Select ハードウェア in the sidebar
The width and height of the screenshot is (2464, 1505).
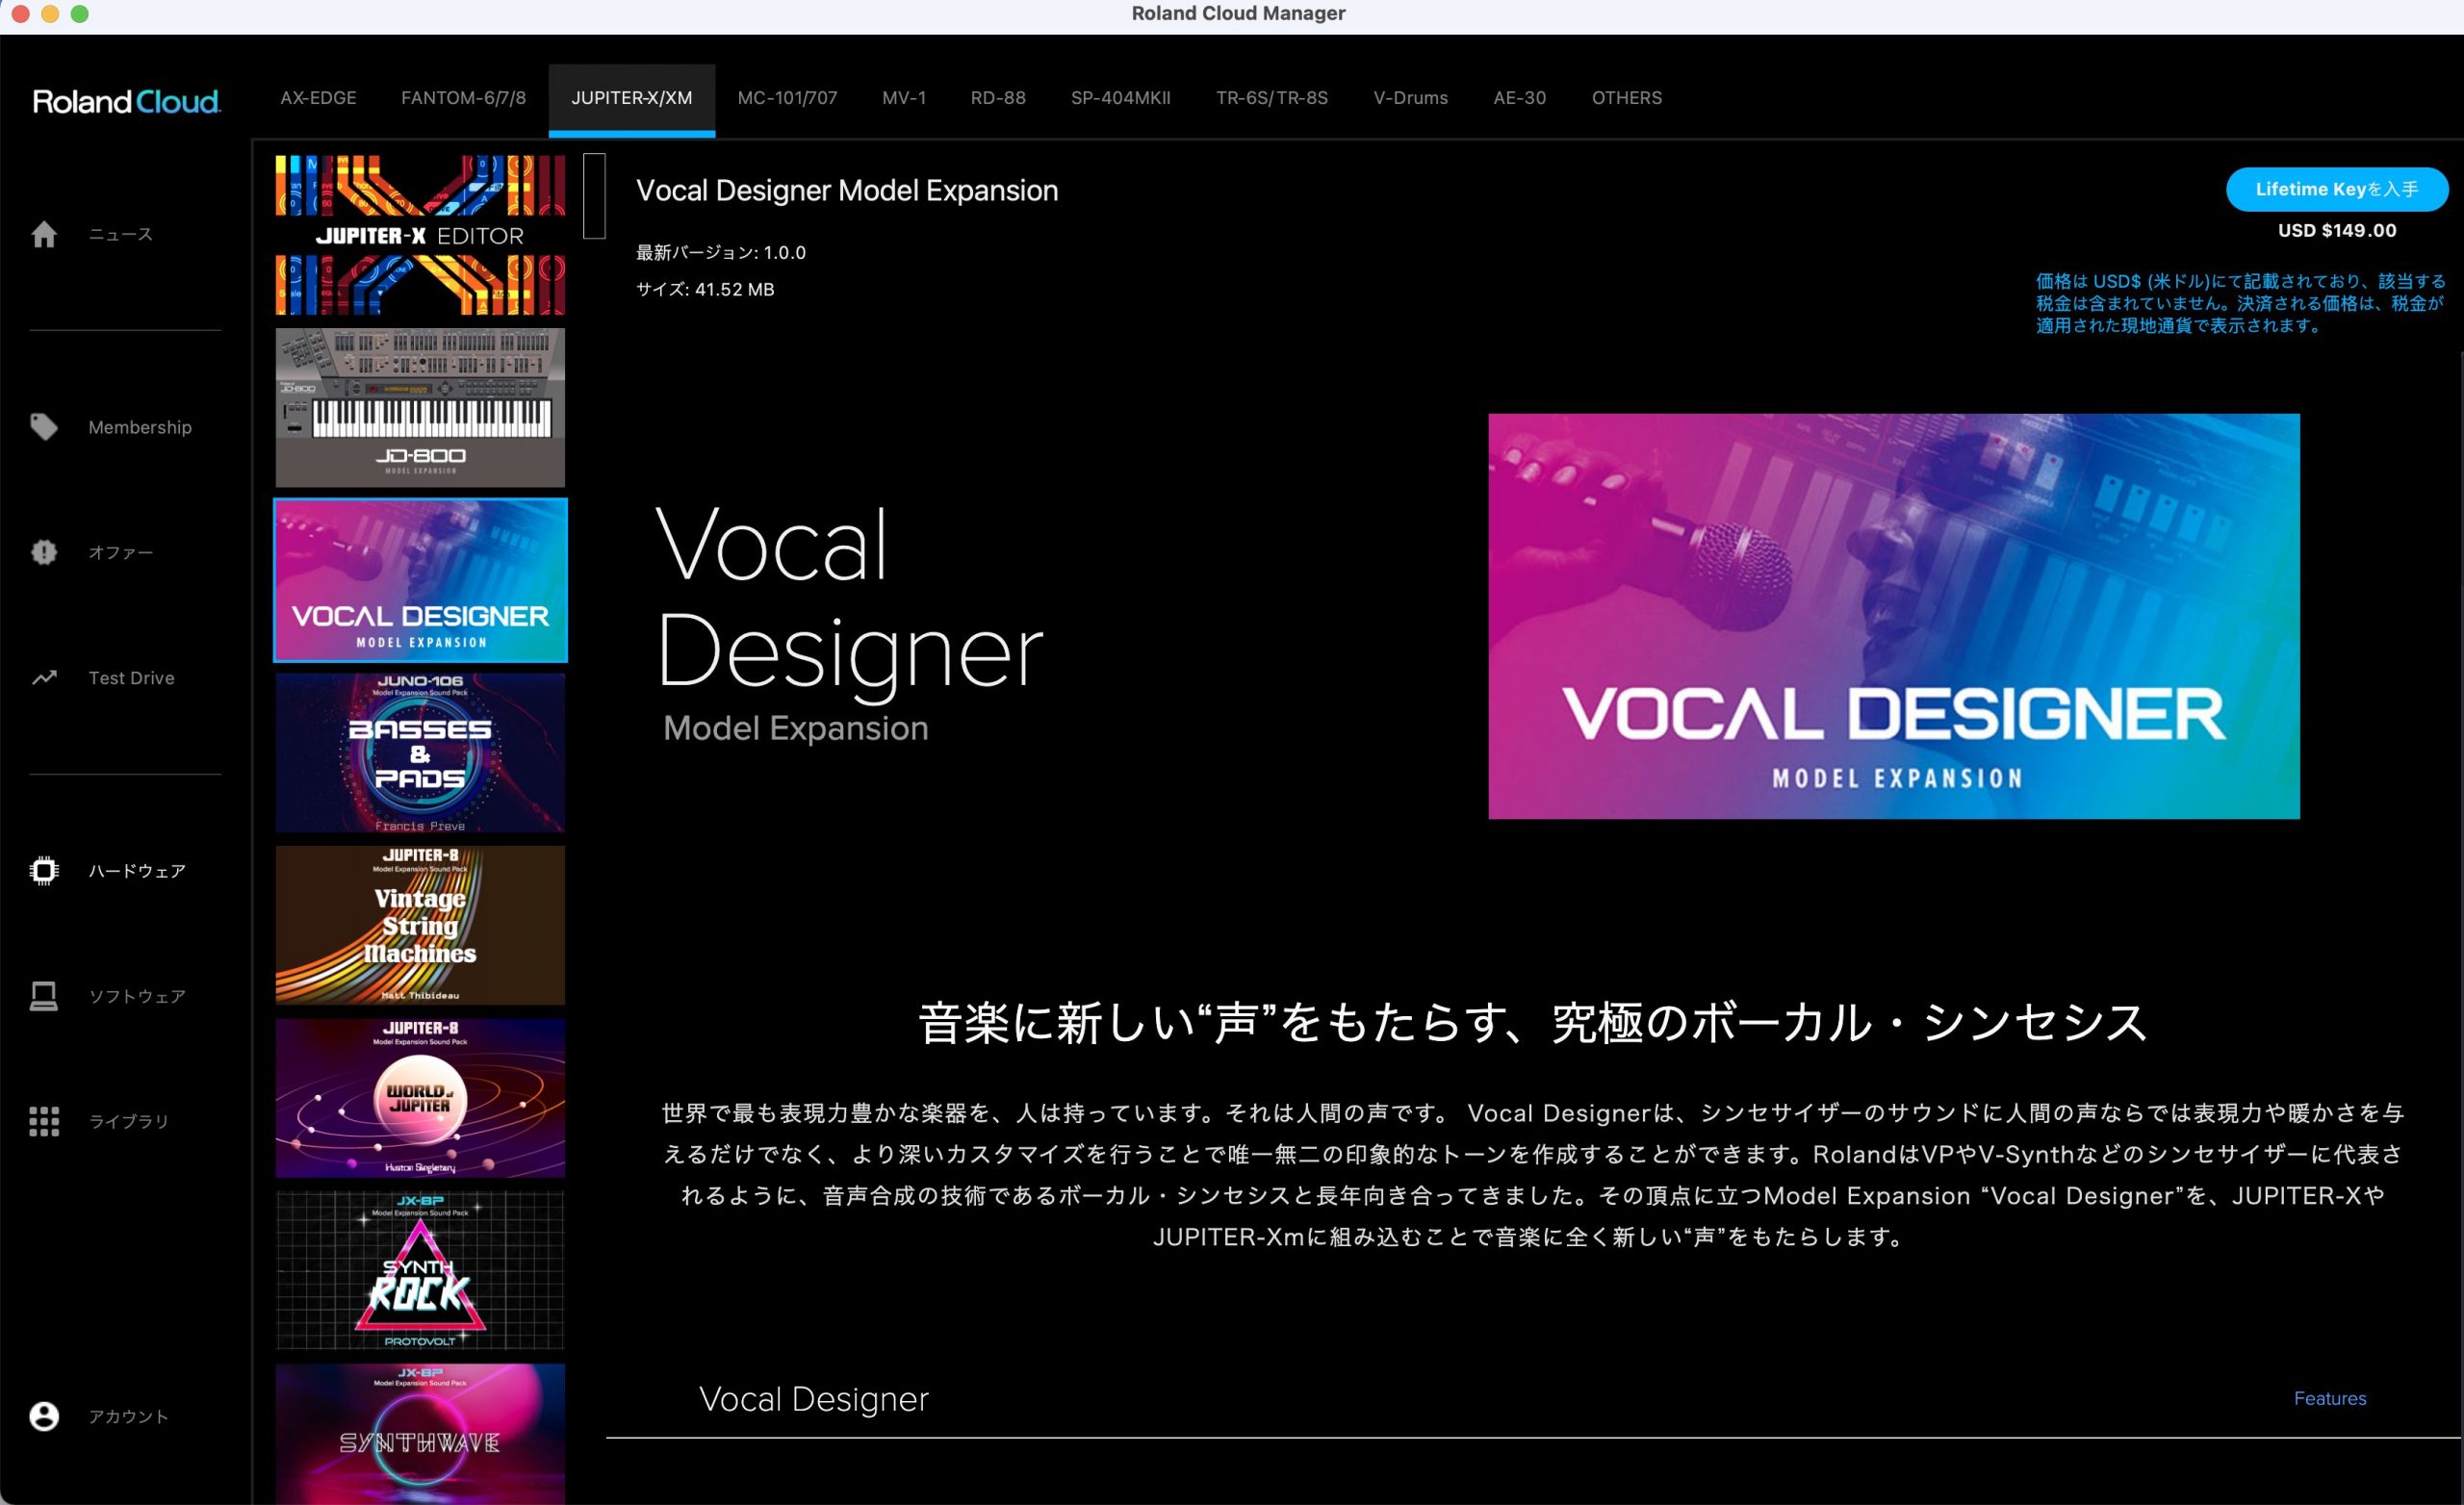(x=137, y=871)
